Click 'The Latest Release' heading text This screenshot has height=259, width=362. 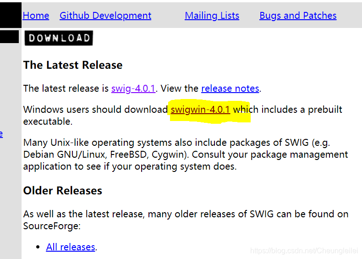point(73,65)
